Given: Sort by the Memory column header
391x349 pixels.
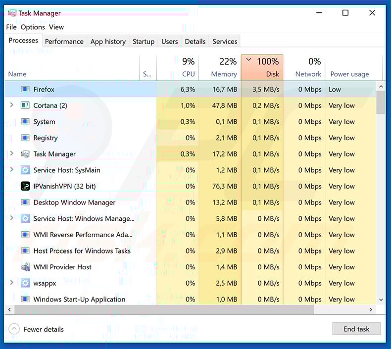Looking at the screenshot, I should (x=220, y=68).
